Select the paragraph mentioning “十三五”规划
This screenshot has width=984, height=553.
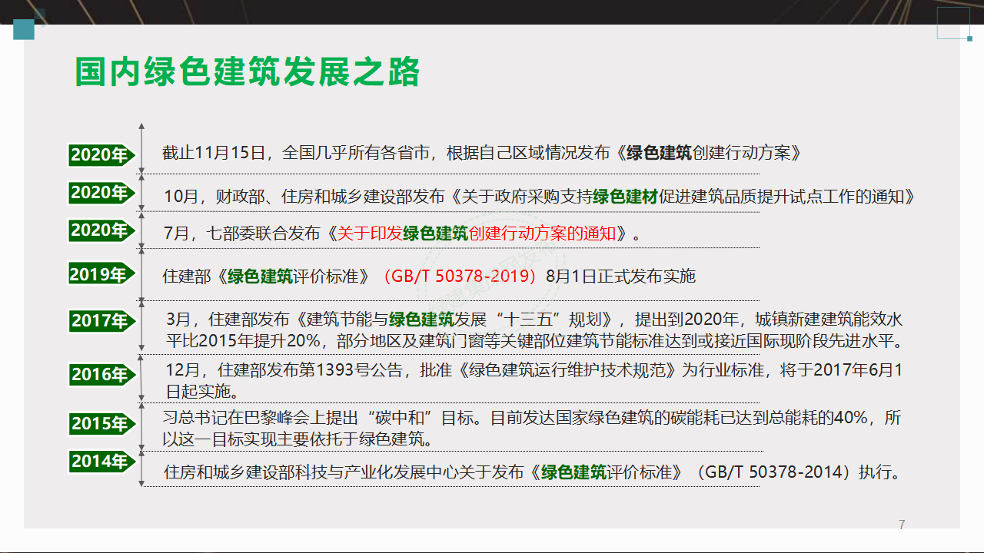[534, 329]
